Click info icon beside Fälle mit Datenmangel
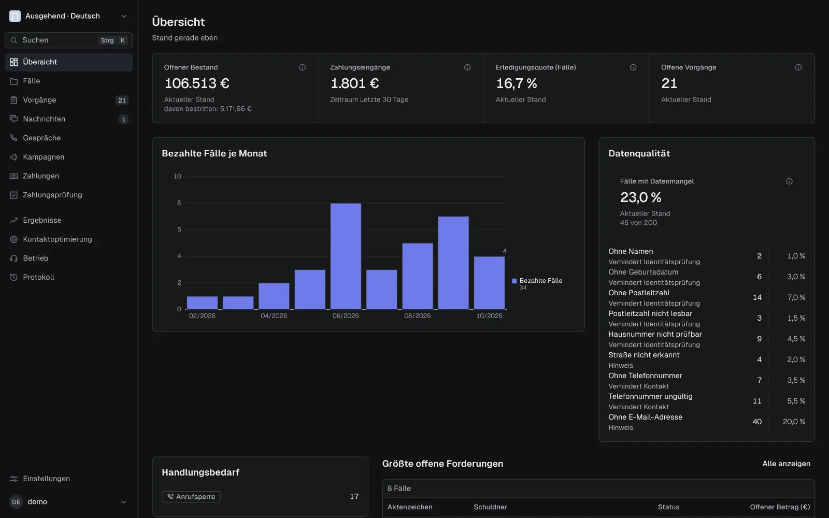The image size is (829, 518). point(789,181)
